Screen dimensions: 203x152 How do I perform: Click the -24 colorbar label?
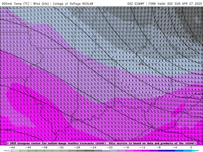click(93, 147)
